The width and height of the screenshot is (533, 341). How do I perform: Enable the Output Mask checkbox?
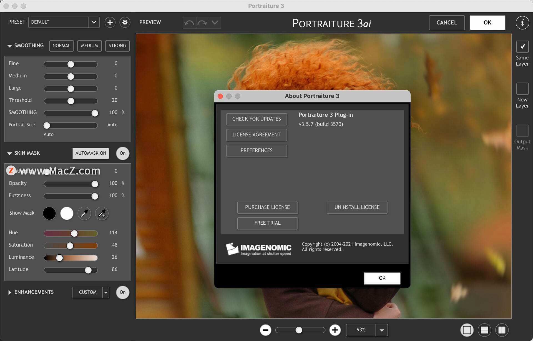(x=522, y=131)
